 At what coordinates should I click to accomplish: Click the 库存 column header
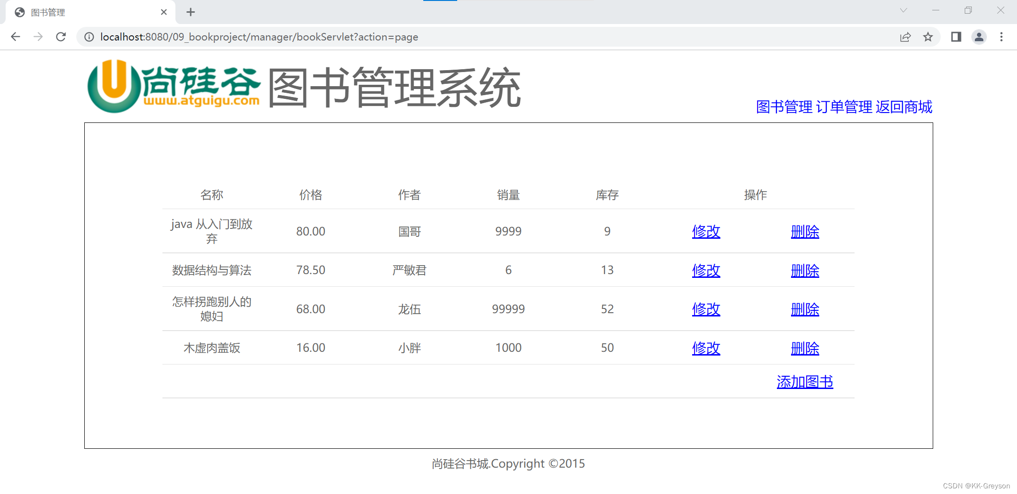(607, 194)
